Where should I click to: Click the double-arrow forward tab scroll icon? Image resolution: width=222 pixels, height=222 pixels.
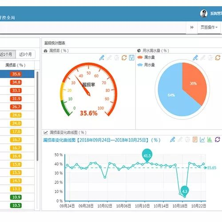[x=192, y=27]
